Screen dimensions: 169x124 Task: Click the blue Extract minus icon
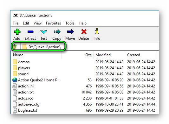pos(30,32)
